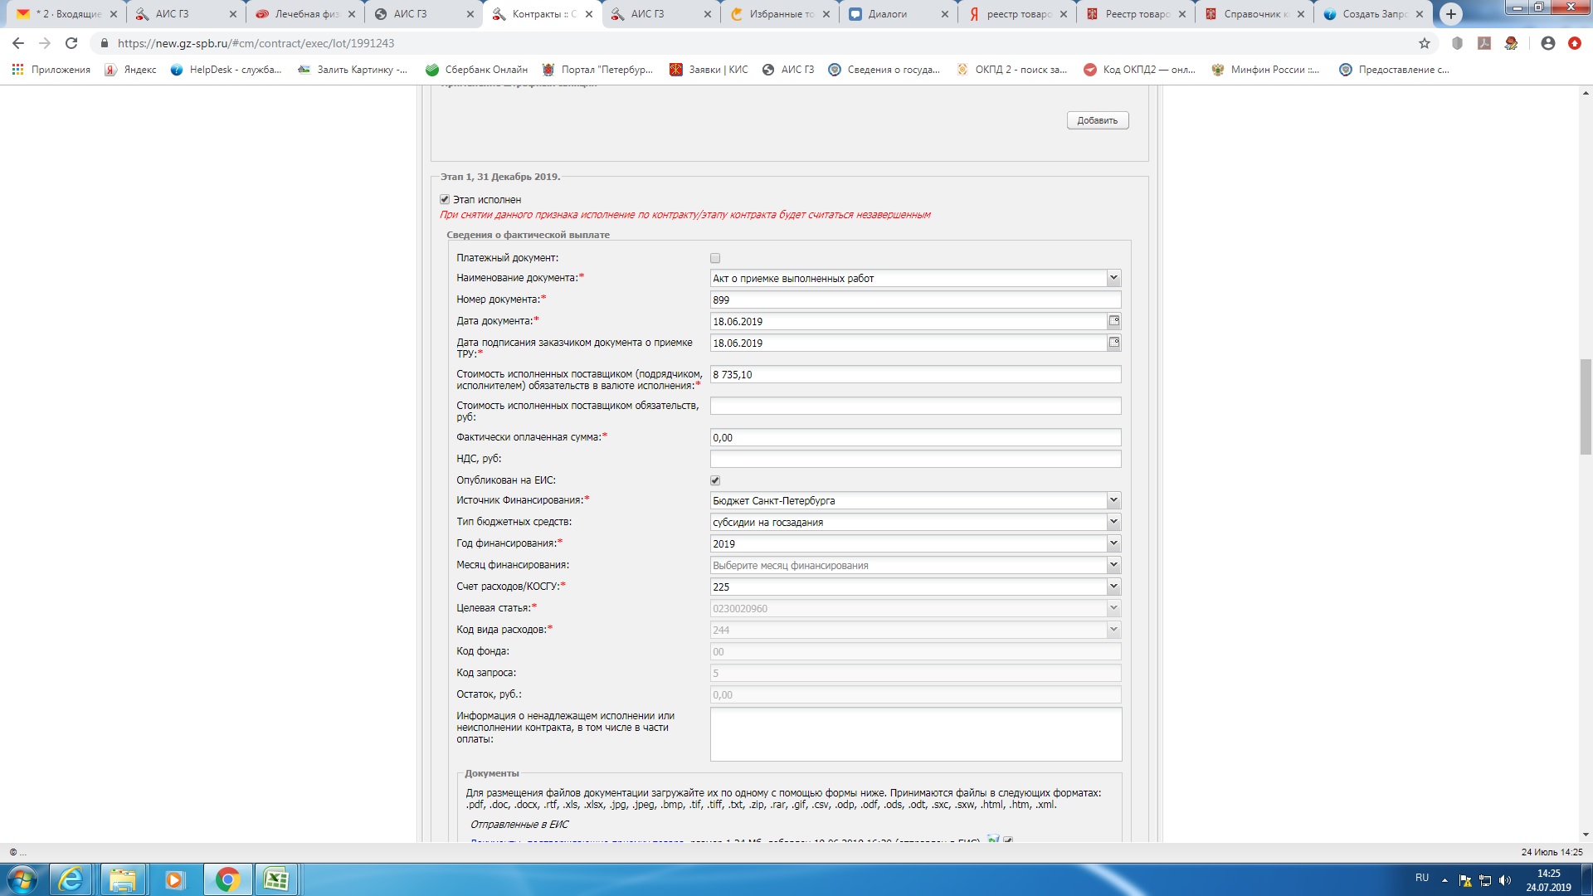Viewport: 1593px width, 896px height.
Task: Expand Тип бюджетных средств dropdown
Action: pyautogui.click(x=1113, y=522)
